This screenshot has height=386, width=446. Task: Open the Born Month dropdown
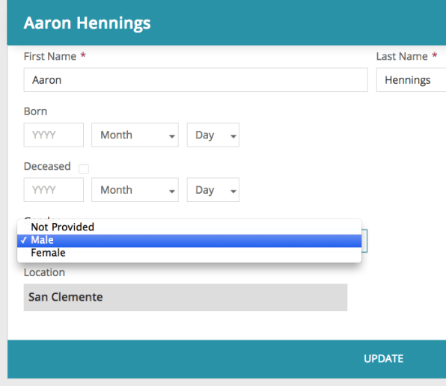point(135,135)
